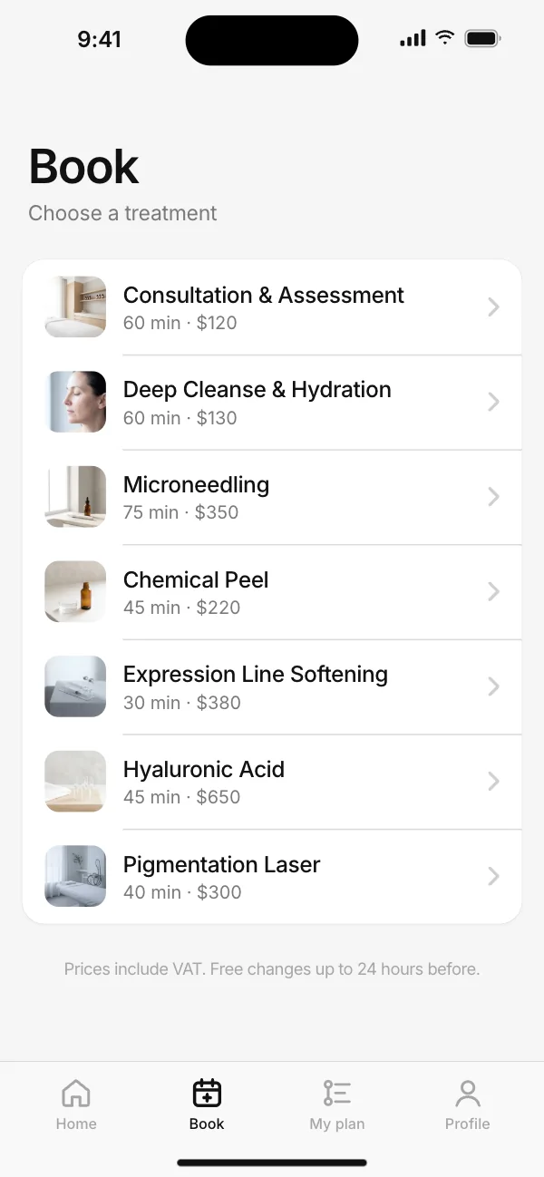Open the My plan list icon
The height and width of the screenshot is (1177, 544).
337,1093
